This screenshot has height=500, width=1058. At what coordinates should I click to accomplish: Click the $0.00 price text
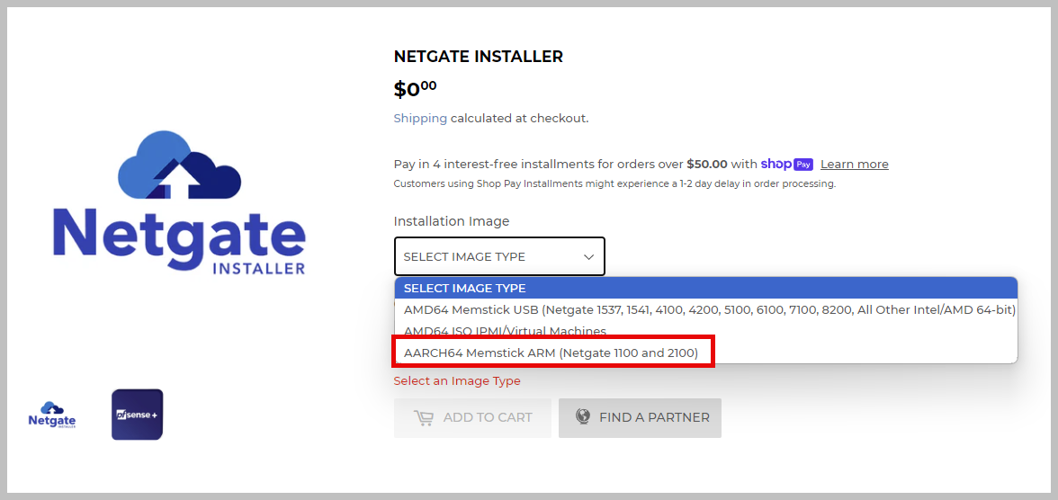(x=415, y=89)
